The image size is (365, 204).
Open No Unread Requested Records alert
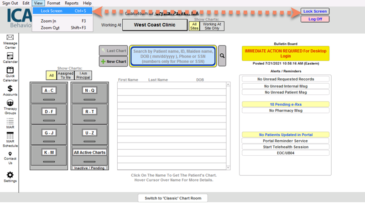point(286,79)
